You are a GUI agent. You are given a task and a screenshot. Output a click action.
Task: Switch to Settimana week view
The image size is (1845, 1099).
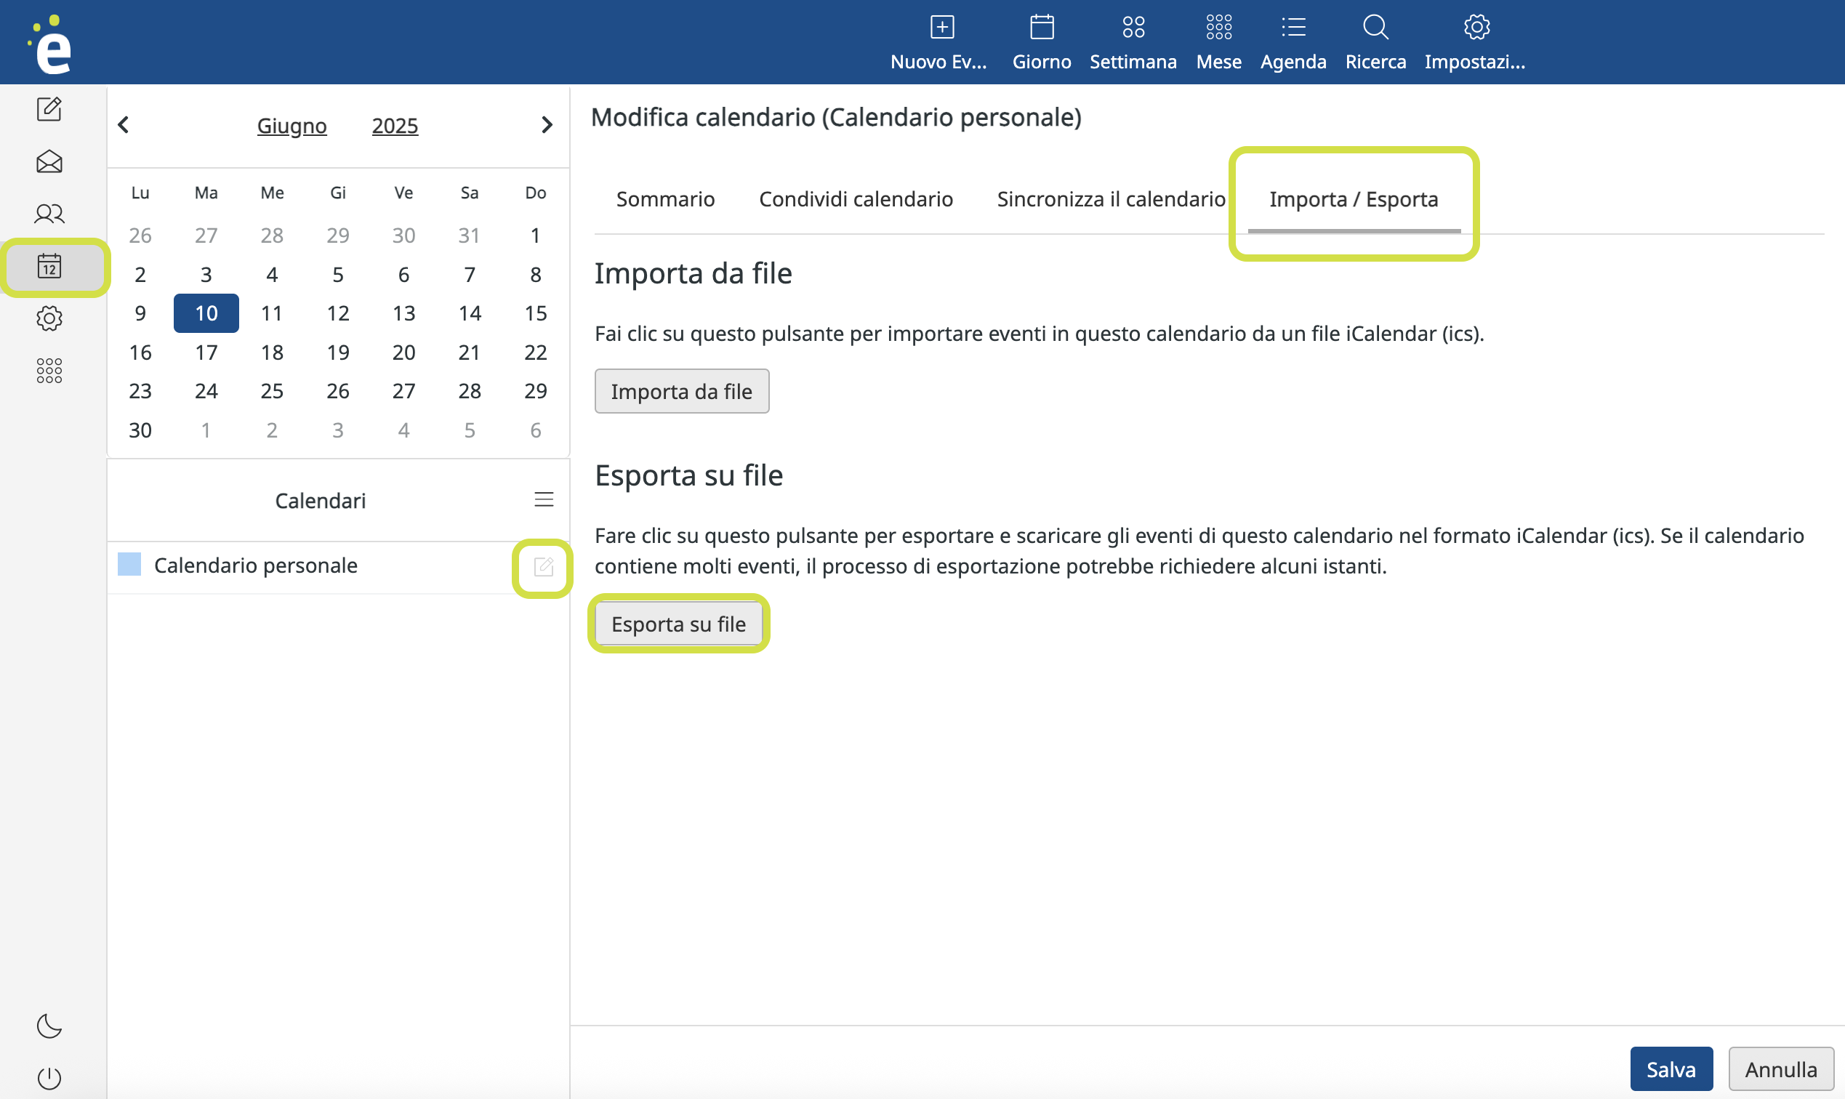(x=1133, y=43)
